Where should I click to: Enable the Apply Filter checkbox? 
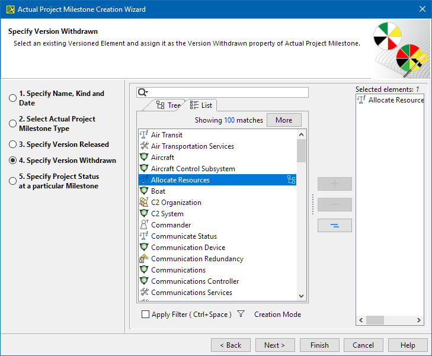[146, 315]
